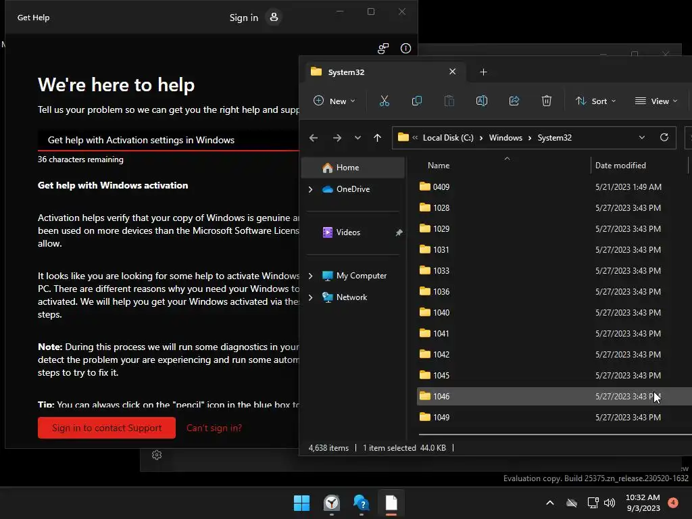This screenshot has width=692, height=519.
Task: Open the volume speaker tray icon
Action: 610,503
